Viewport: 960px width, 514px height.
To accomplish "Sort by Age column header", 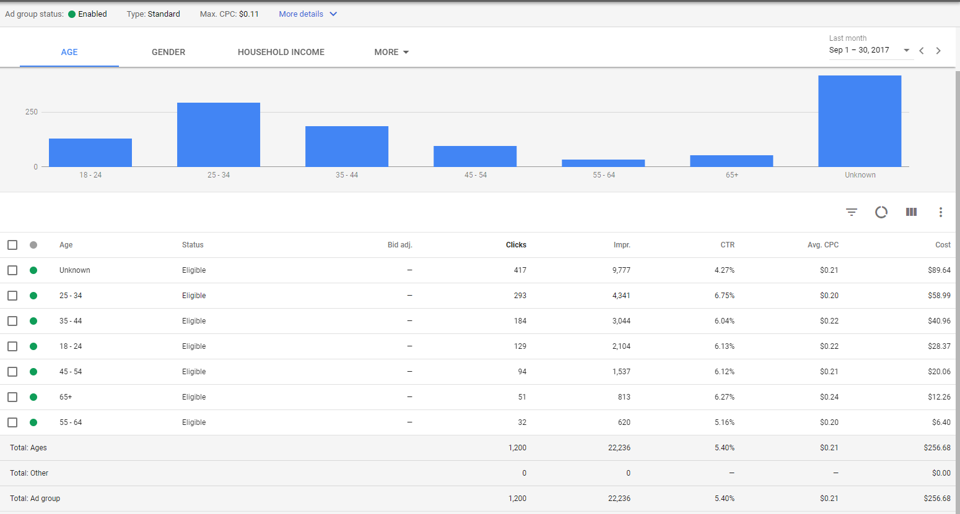I will point(66,245).
